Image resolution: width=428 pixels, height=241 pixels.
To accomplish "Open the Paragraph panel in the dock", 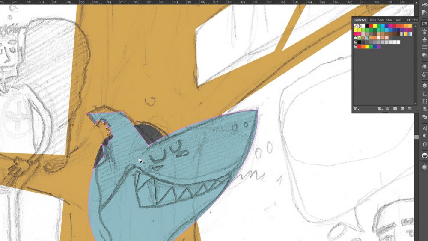I will [x=425, y=136].
